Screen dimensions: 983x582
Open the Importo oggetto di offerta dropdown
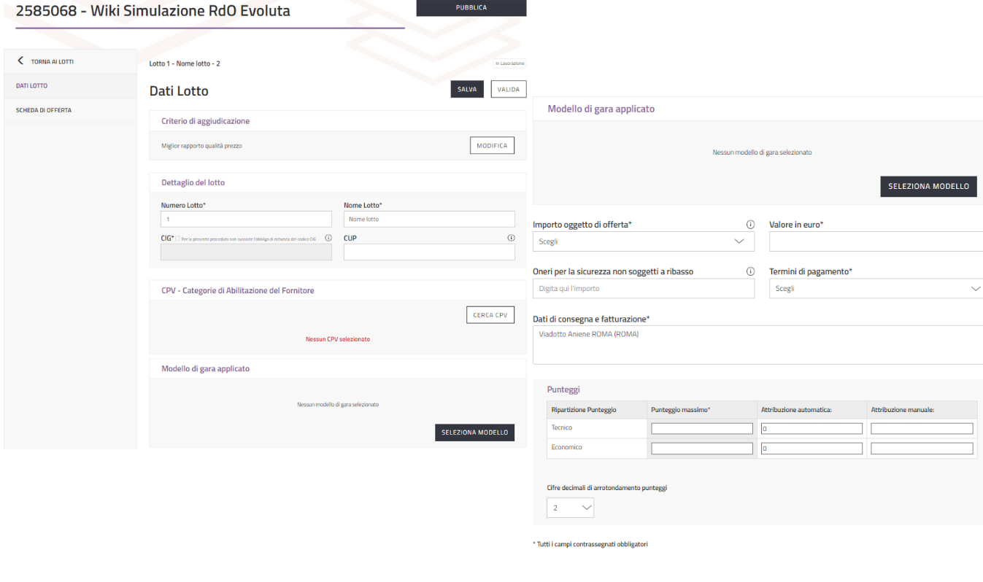pyautogui.click(x=643, y=241)
